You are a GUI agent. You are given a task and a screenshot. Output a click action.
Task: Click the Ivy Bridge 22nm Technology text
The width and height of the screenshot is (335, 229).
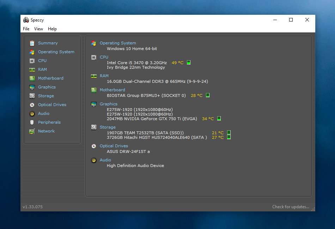pyautogui.click(x=136, y=67)
